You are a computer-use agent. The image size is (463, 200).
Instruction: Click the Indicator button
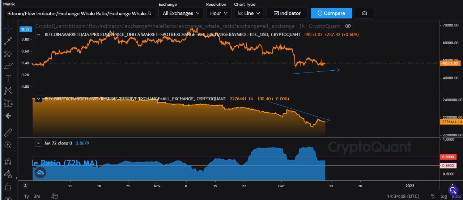287,13
